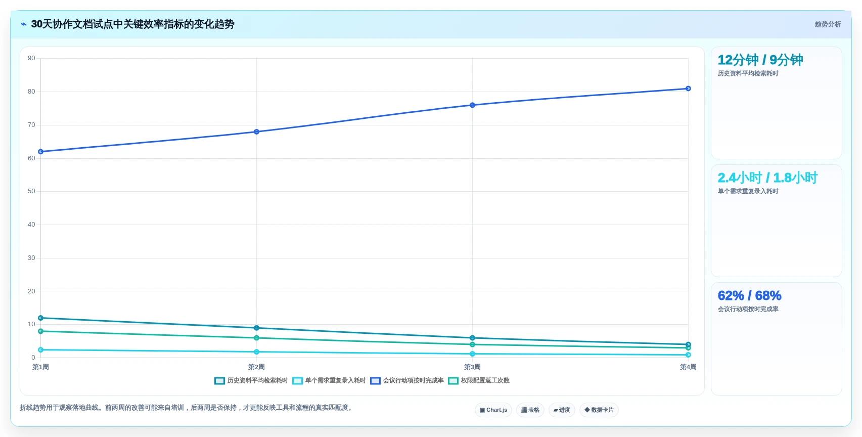Click the 会议完成率 point at 第2周 (68)
The width and height of the screenshot is (862, 437).
(256, 132)
